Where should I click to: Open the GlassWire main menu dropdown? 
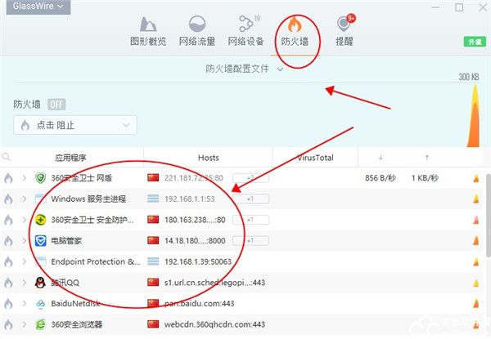[x=38, y=7]
